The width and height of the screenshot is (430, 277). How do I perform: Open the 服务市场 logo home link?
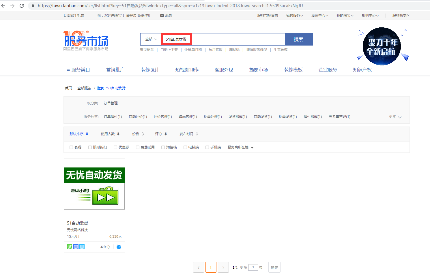86,41
